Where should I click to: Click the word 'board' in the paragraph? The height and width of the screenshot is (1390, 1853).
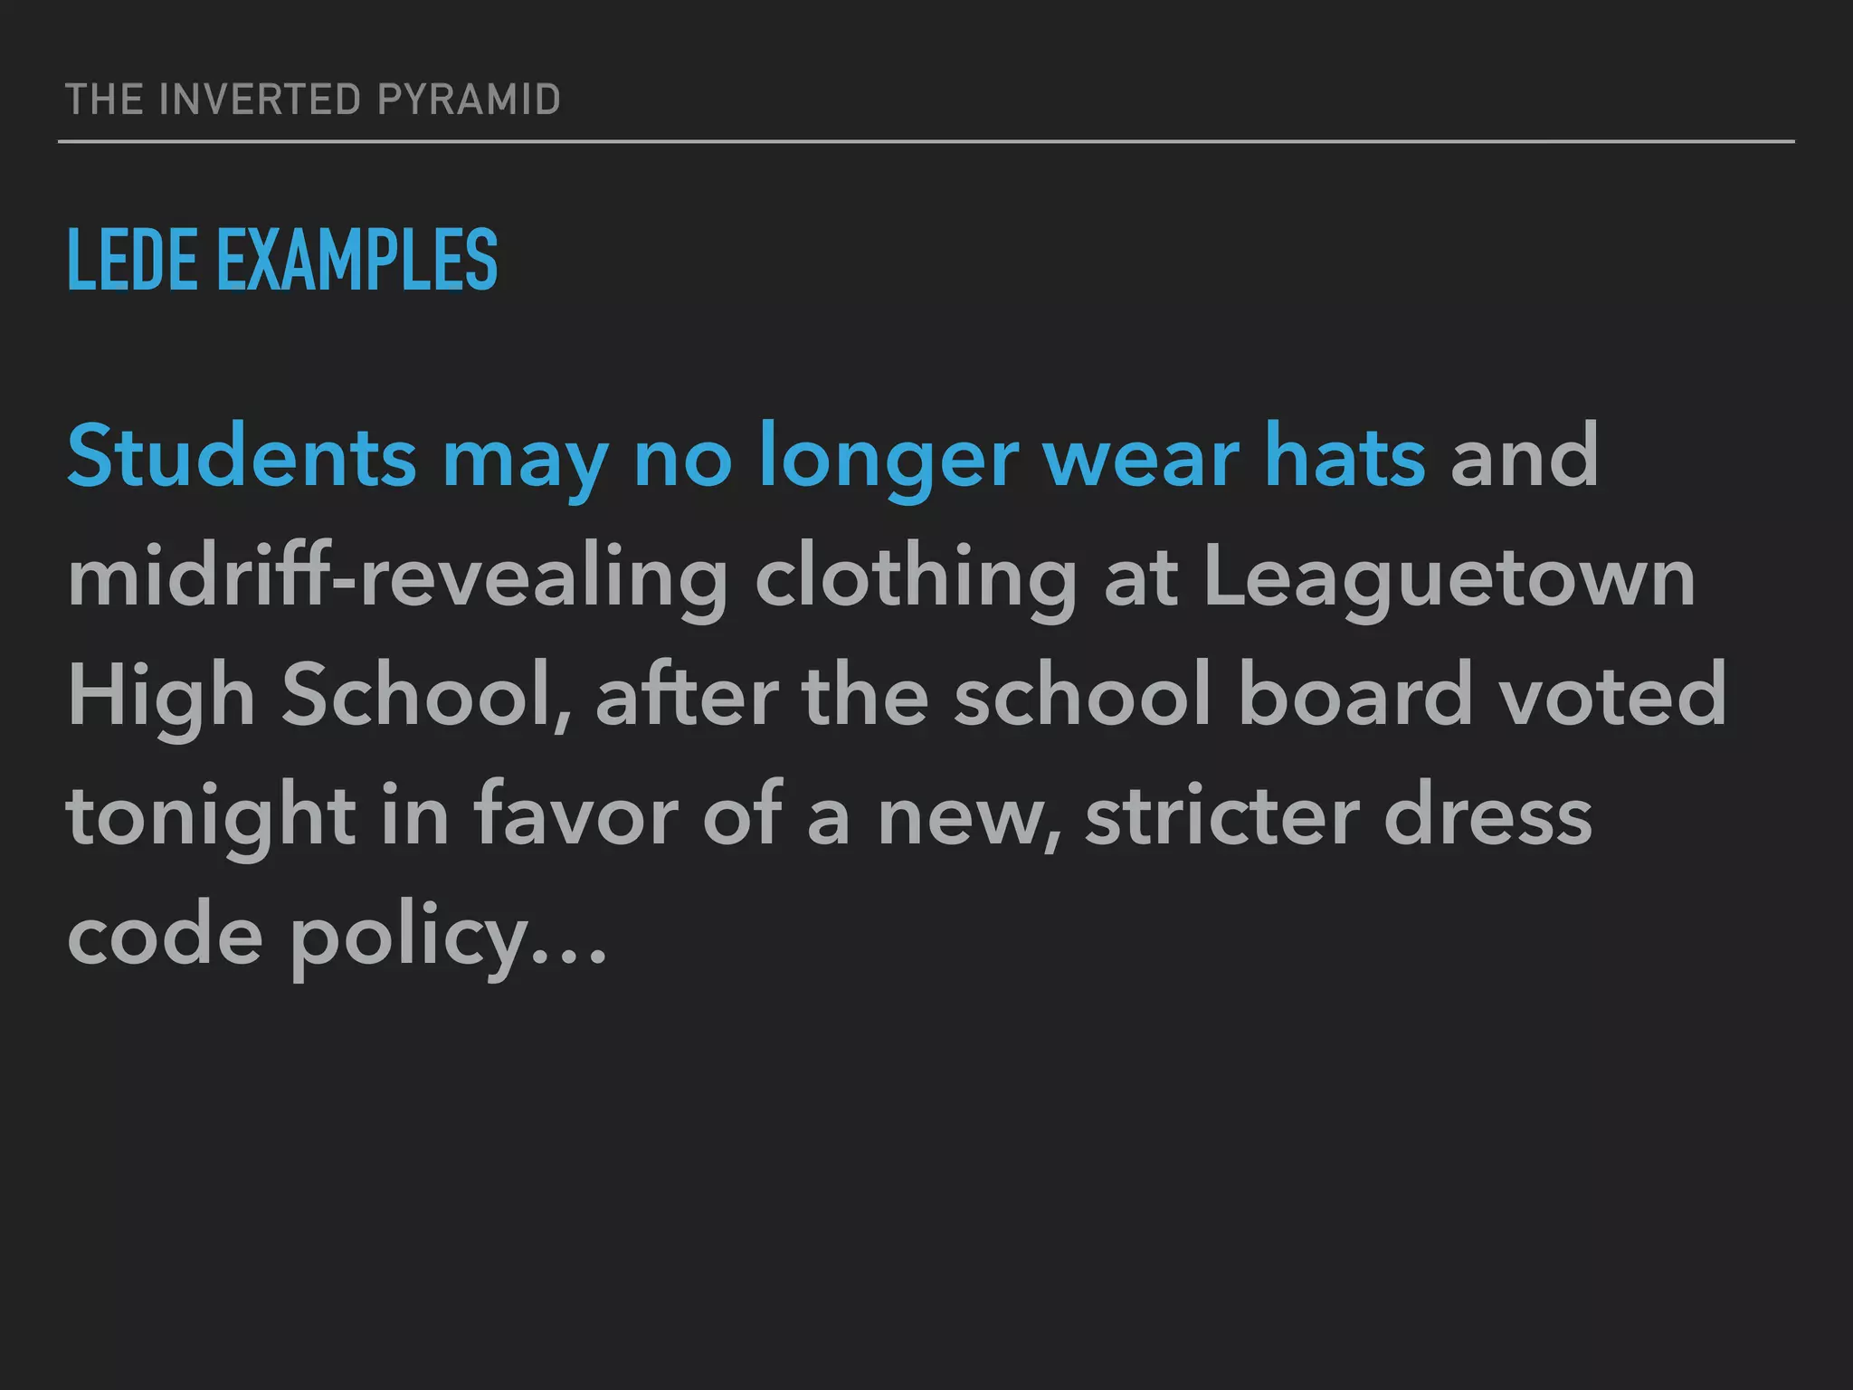pyautogui.click(x=1356, y=694)
